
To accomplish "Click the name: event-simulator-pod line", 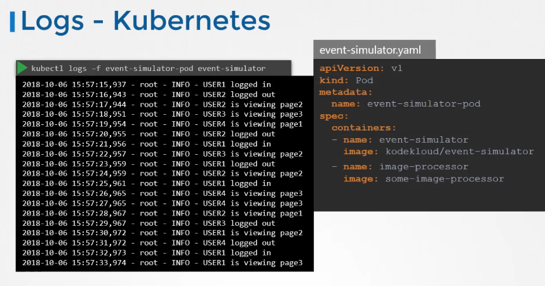I will pyautogui.click(x=406, y=104).
